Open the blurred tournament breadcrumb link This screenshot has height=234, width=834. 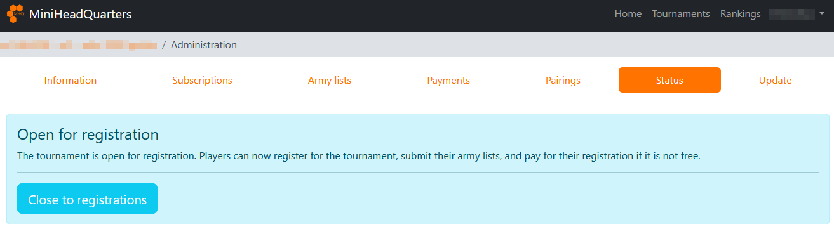(79, 45)
